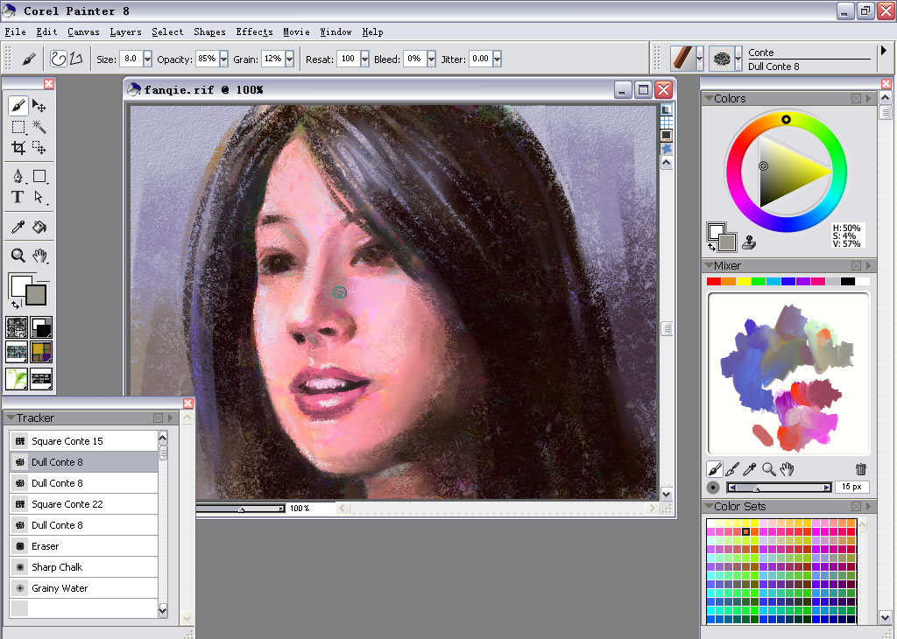
Task: Select Eraser in Tracker list
Action: coord(83,546)
